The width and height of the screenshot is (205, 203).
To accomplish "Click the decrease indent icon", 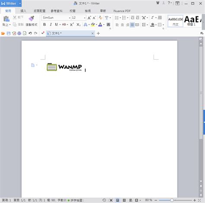I will (132, 18).
